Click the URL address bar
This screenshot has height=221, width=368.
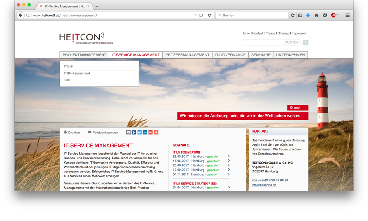pos(113,16)
